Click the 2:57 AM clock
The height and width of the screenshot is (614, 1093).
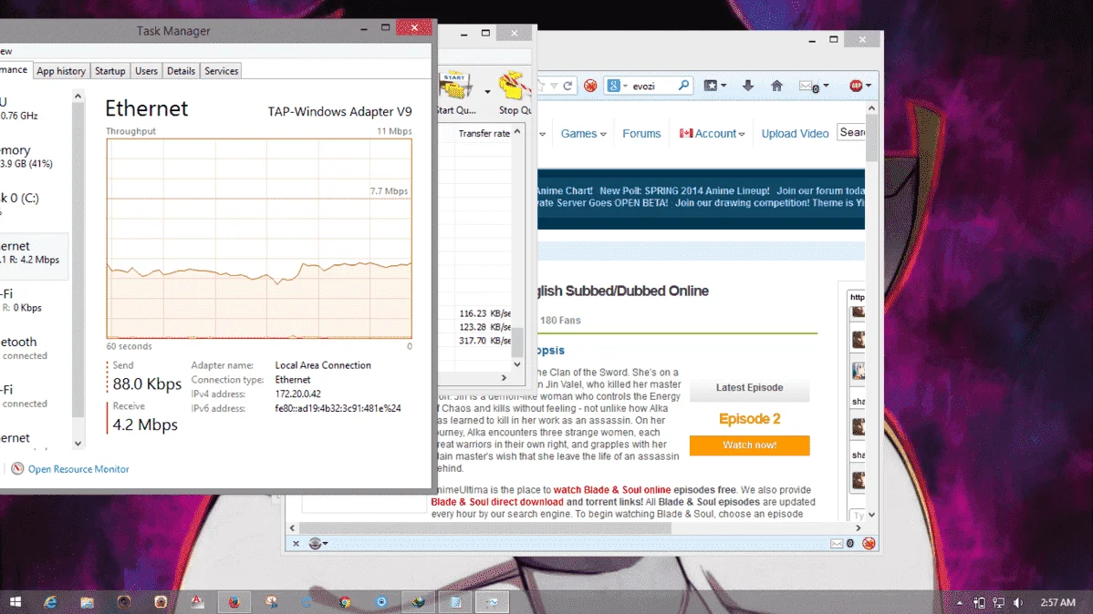[1057, 602]
